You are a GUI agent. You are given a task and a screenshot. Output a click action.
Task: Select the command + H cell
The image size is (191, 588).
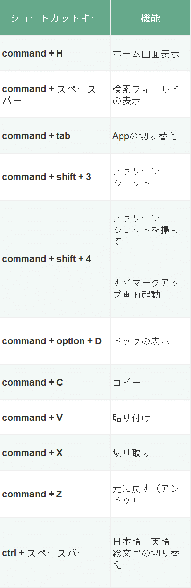point(55,53)
